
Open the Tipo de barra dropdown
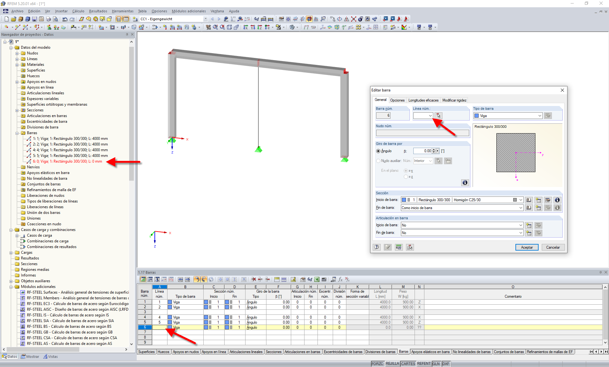pos(540,116)
